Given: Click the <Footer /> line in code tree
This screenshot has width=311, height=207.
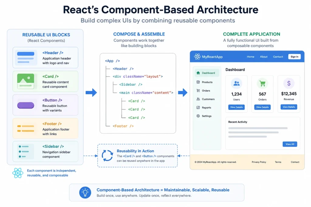Looking at the screenshot, I should tap(123, 126).
